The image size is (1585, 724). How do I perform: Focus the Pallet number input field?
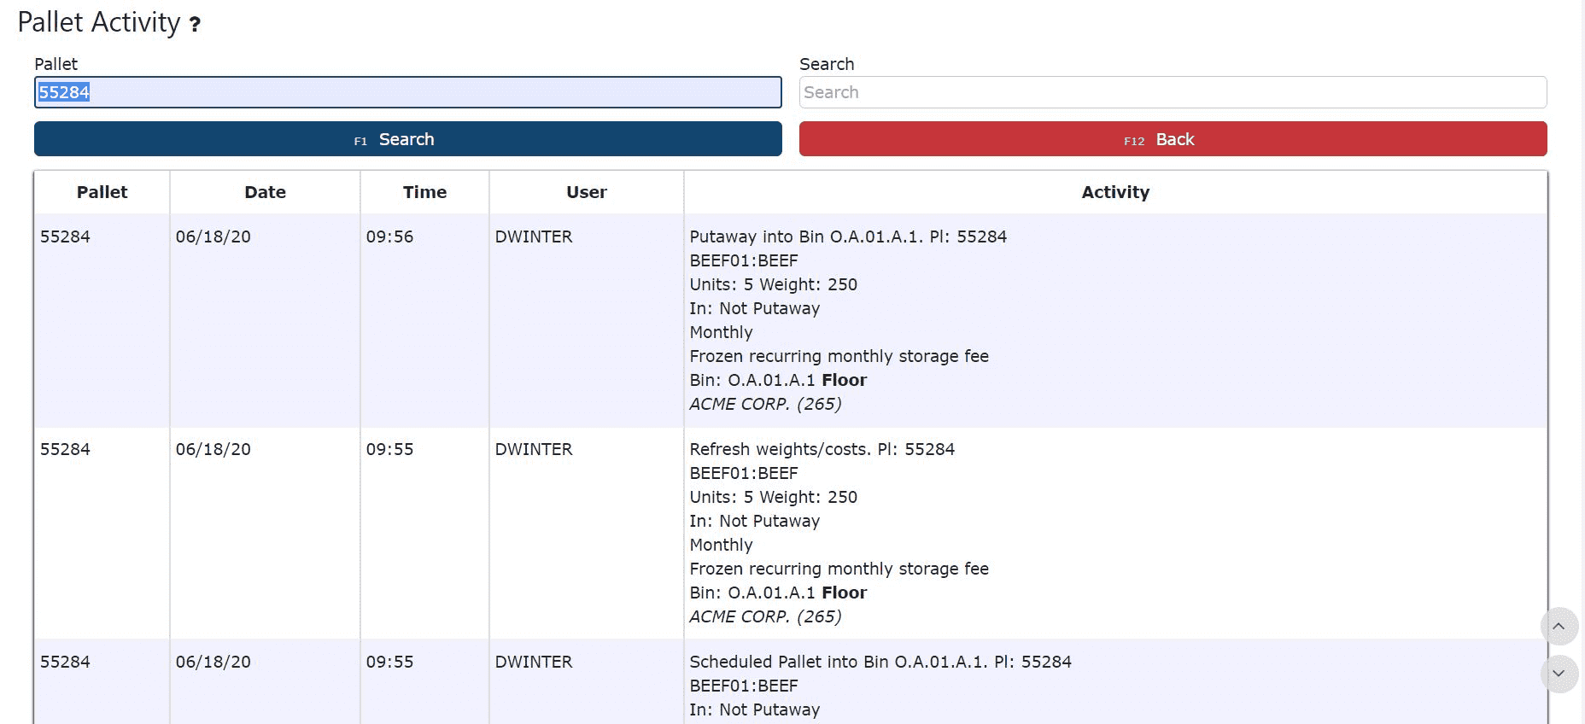[x=407, y=92]
